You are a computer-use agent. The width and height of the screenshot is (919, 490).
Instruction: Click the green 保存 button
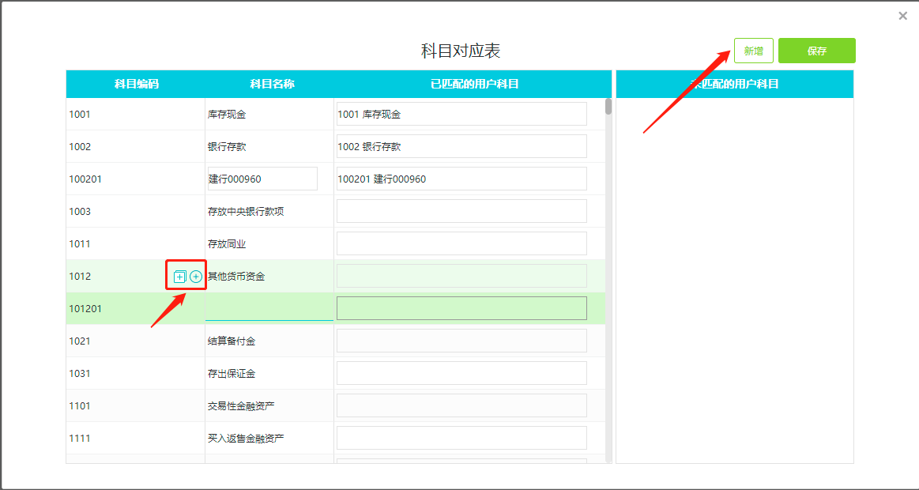(817, 51)
